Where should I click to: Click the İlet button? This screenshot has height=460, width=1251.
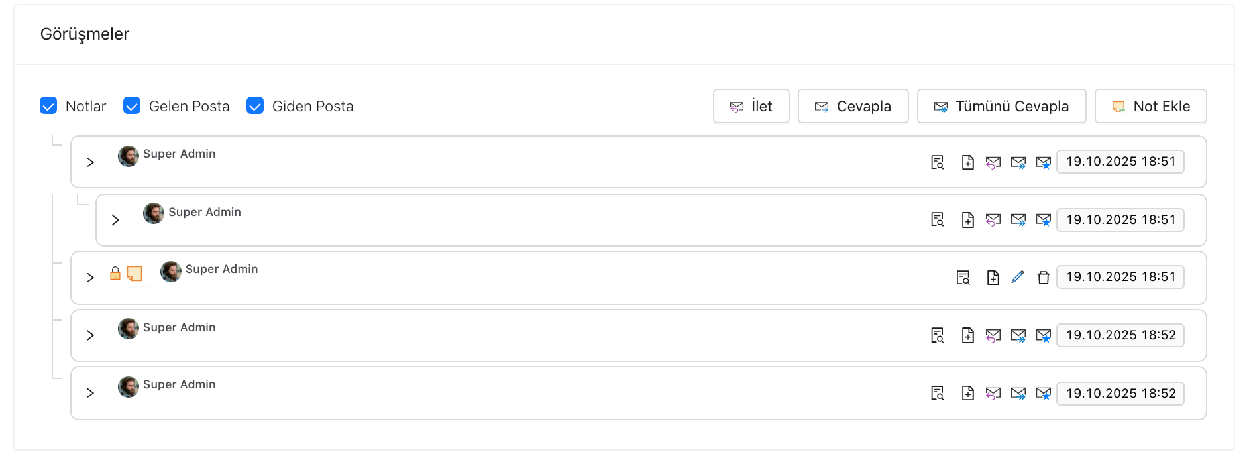click(x=751, y=106)
